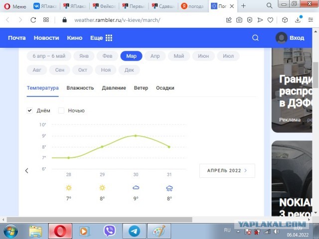
Task: Select the Авг month chip
Action: click(37, 70)
